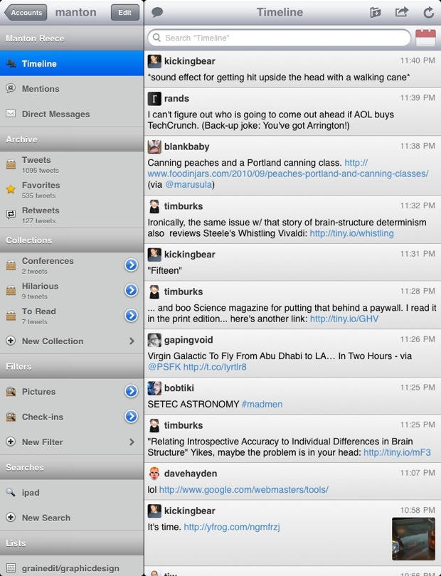This screenshot has height=576, width=441.
Task: Select the "Fifteen" tweet by kickingbear
Action: point(292,262)
